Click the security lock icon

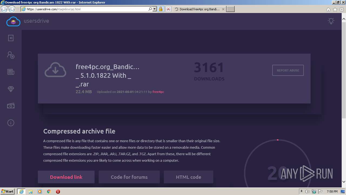click(161, 9)
